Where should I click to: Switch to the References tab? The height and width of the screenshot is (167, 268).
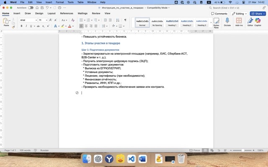click(x=66, y=13)
